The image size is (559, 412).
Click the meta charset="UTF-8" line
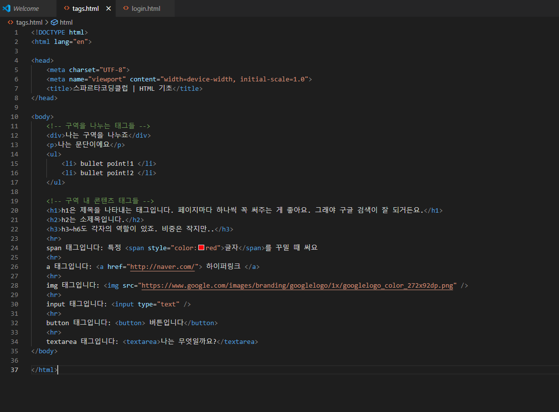pyautogui.click(x=88, y=70)
